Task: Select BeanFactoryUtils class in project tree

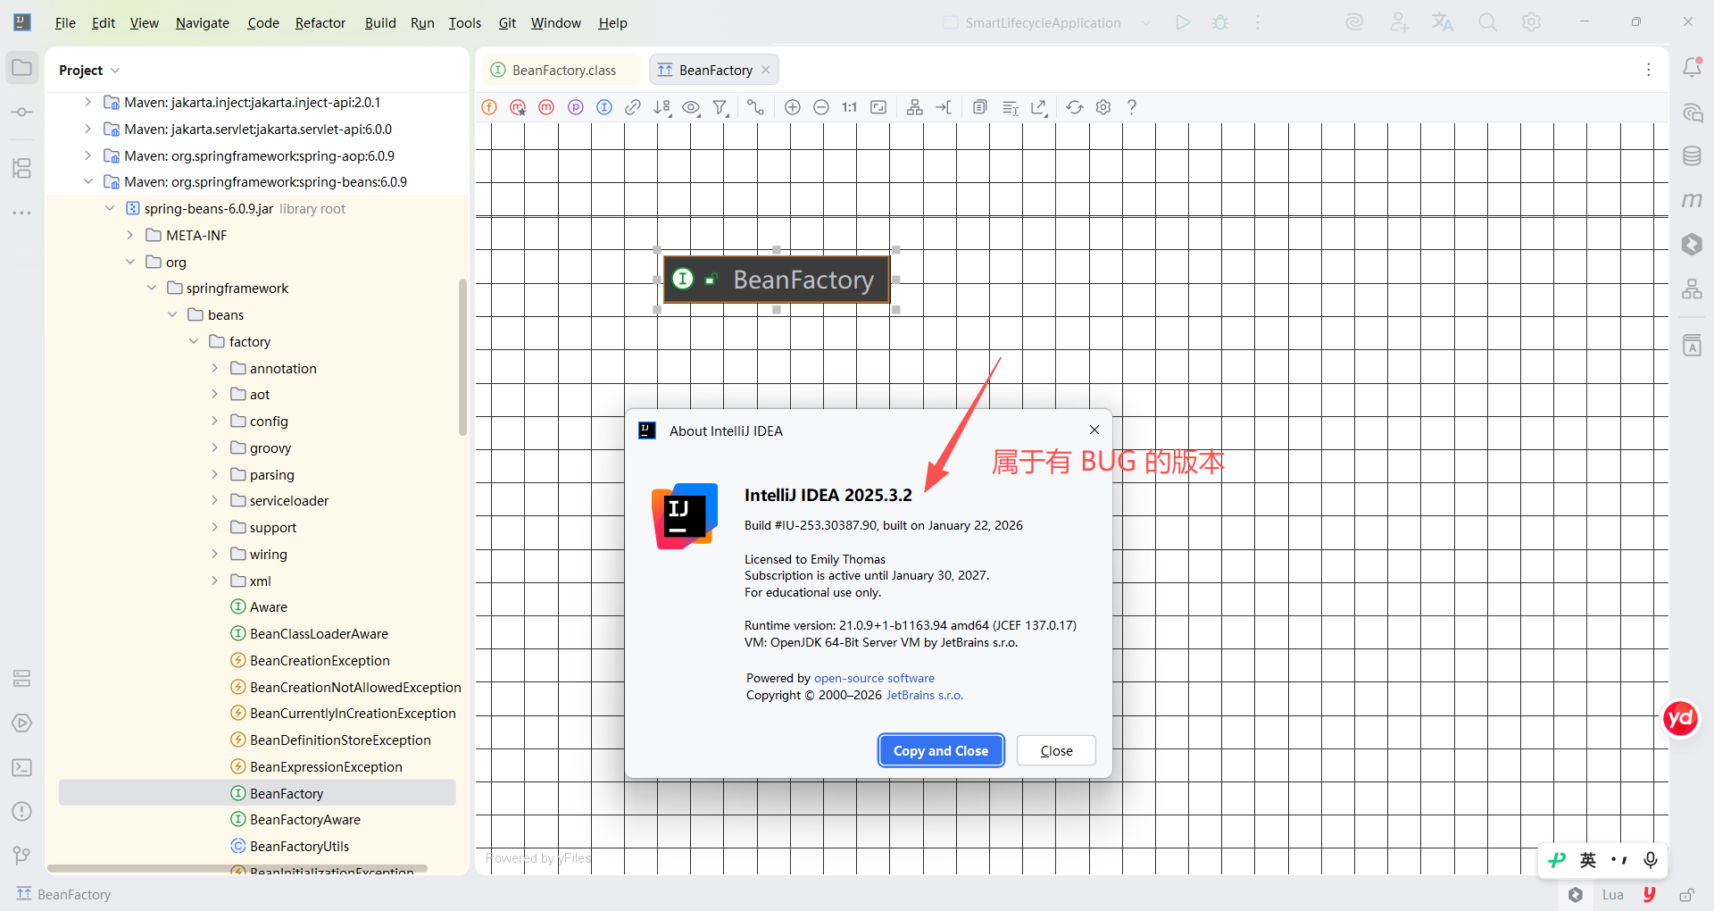Action: [x=299, y=846]
